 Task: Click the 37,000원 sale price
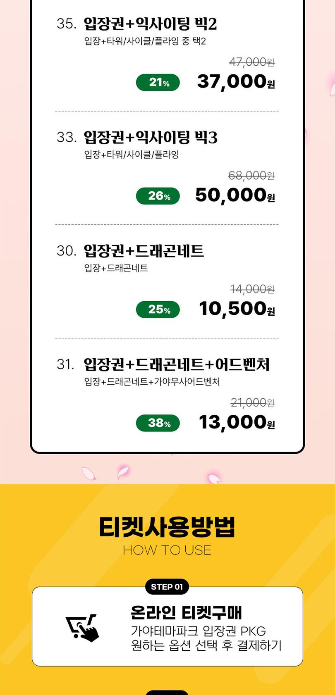coord(236,81)
